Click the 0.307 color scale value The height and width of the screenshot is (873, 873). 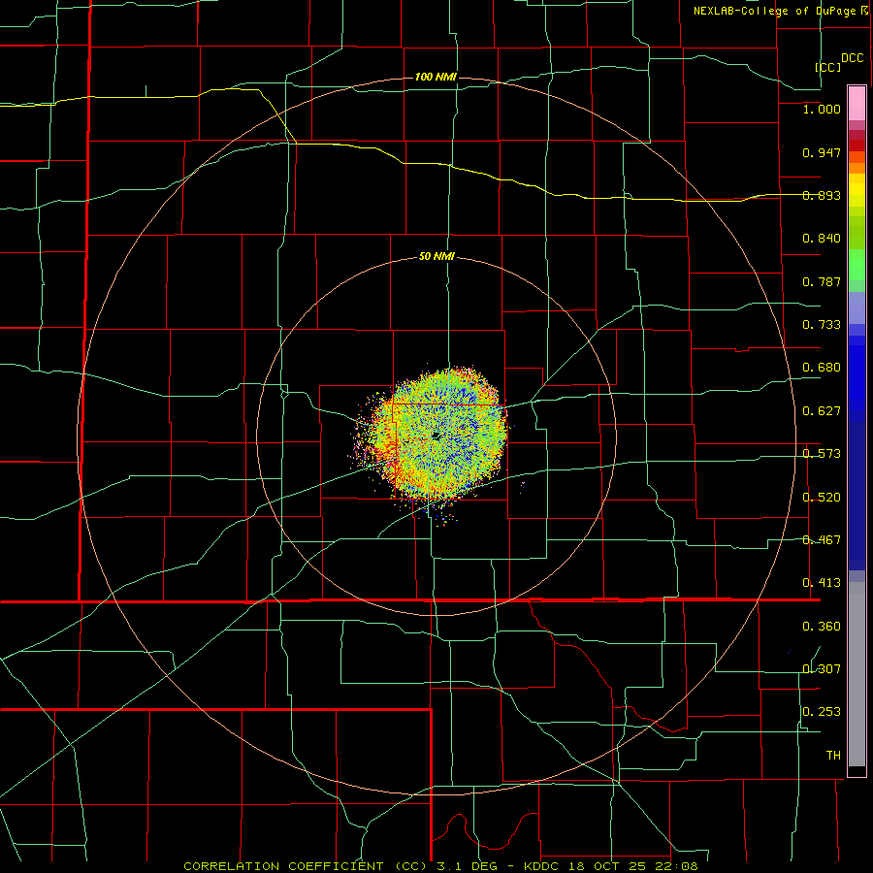tap(822, 668)
